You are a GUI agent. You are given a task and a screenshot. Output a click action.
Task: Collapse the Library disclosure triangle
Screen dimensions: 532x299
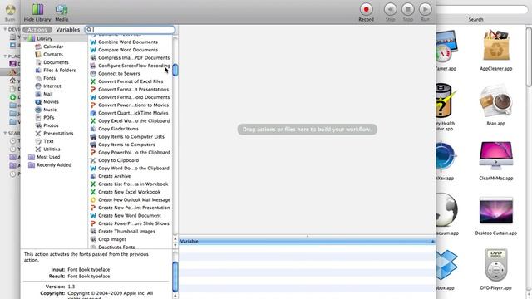click(x=25, y=39)
